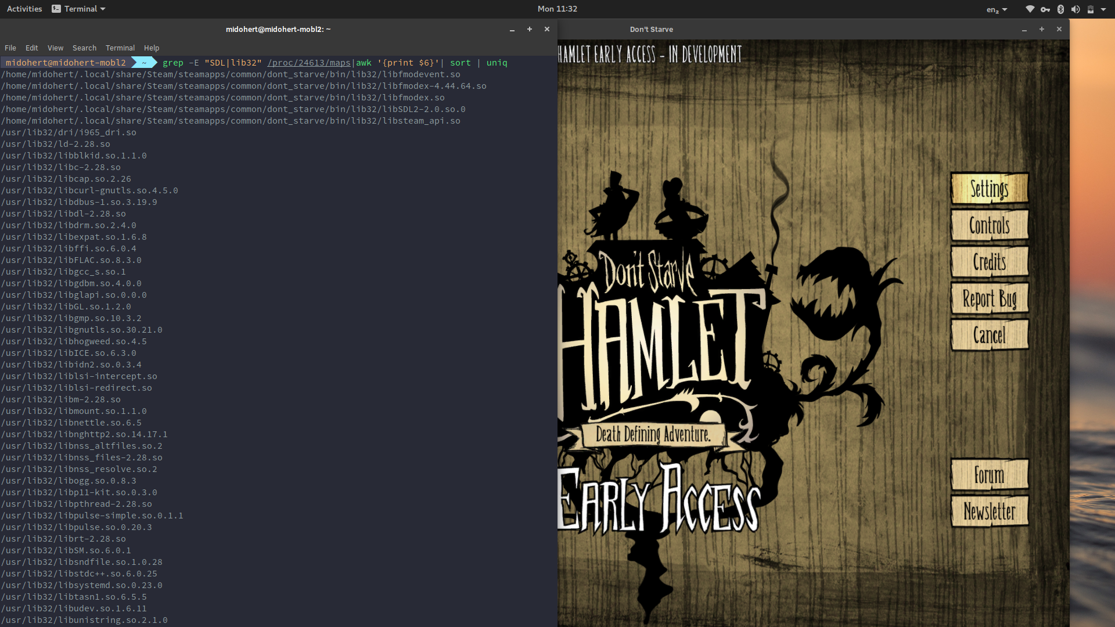Screen dimensions: 1115x627
Task: Open Settings in Don't Starve menu
Action: (990, 189)
